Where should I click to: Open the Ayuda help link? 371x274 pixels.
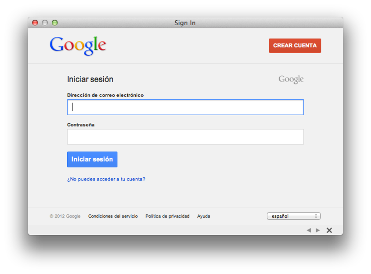tap(204, 216)
